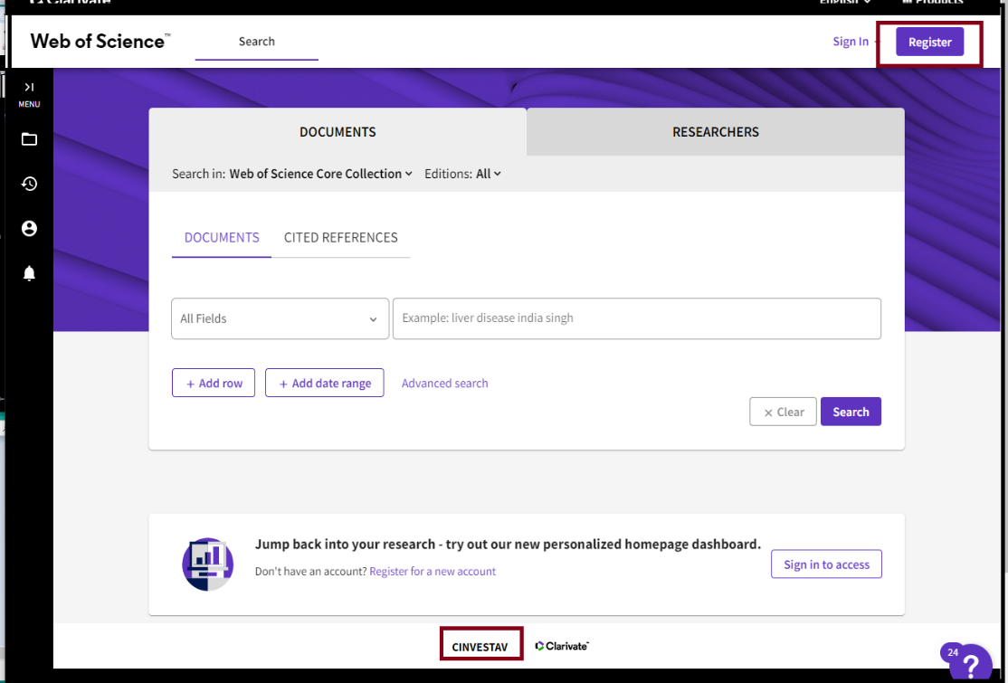
Task: Select the top DOCUMENTS tab
Action: tap(338, 132)
